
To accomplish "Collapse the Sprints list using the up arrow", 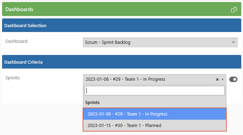I will [223, 79].
